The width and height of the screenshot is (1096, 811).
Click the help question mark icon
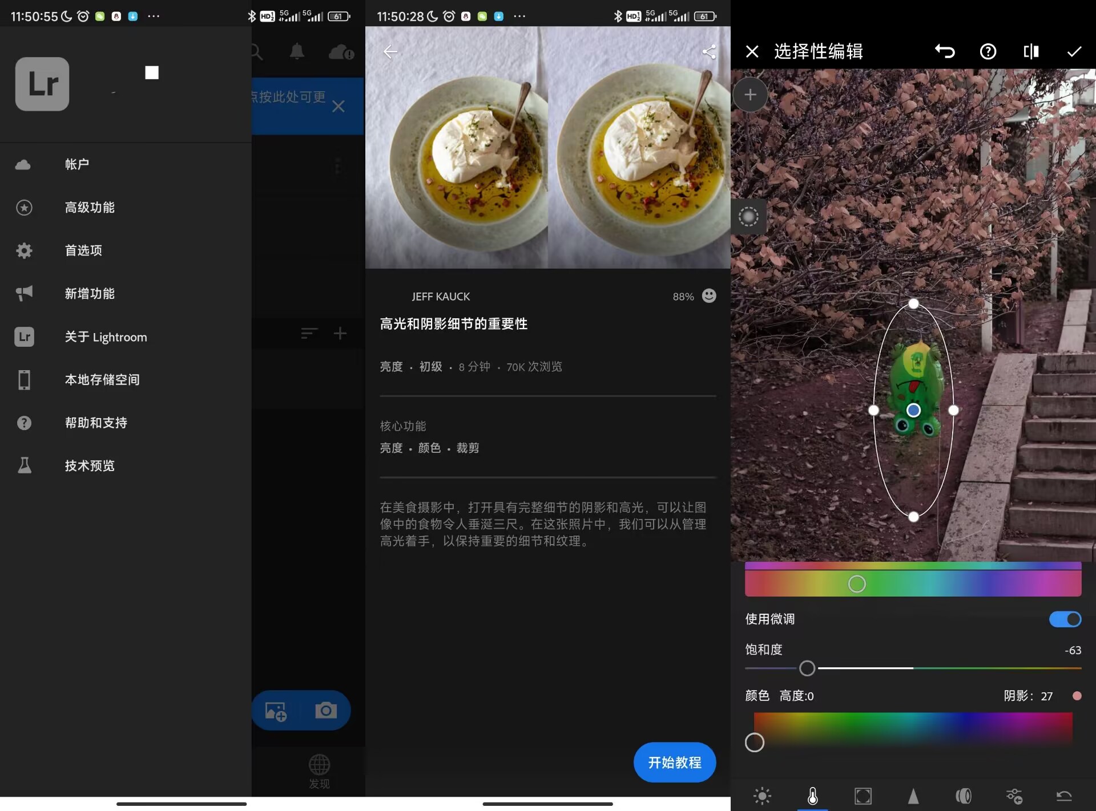(x=988, y=51)
